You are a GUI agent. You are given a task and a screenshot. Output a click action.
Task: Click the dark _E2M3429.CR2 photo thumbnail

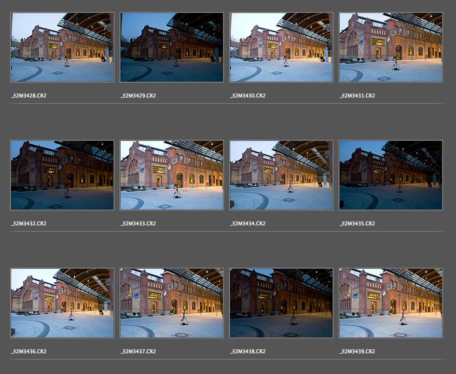[172, 47]
